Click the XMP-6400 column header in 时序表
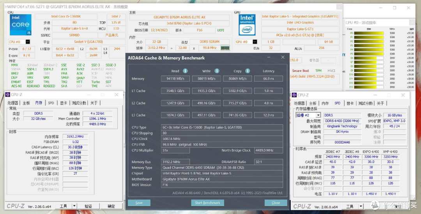 coord(390,152)
